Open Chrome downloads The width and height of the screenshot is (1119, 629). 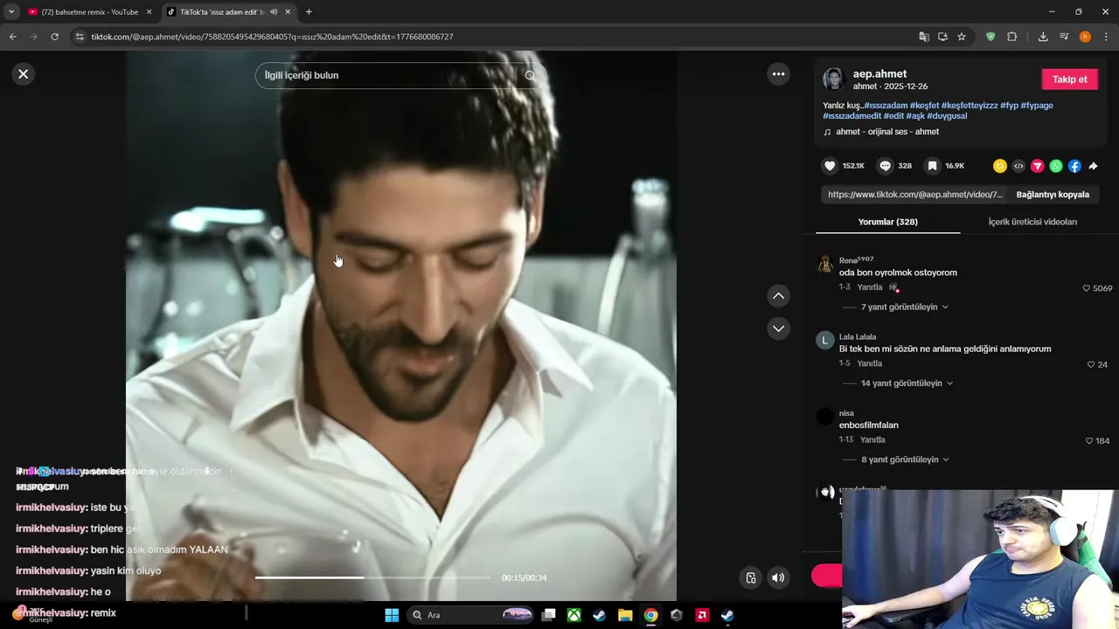click(1043, 37)
